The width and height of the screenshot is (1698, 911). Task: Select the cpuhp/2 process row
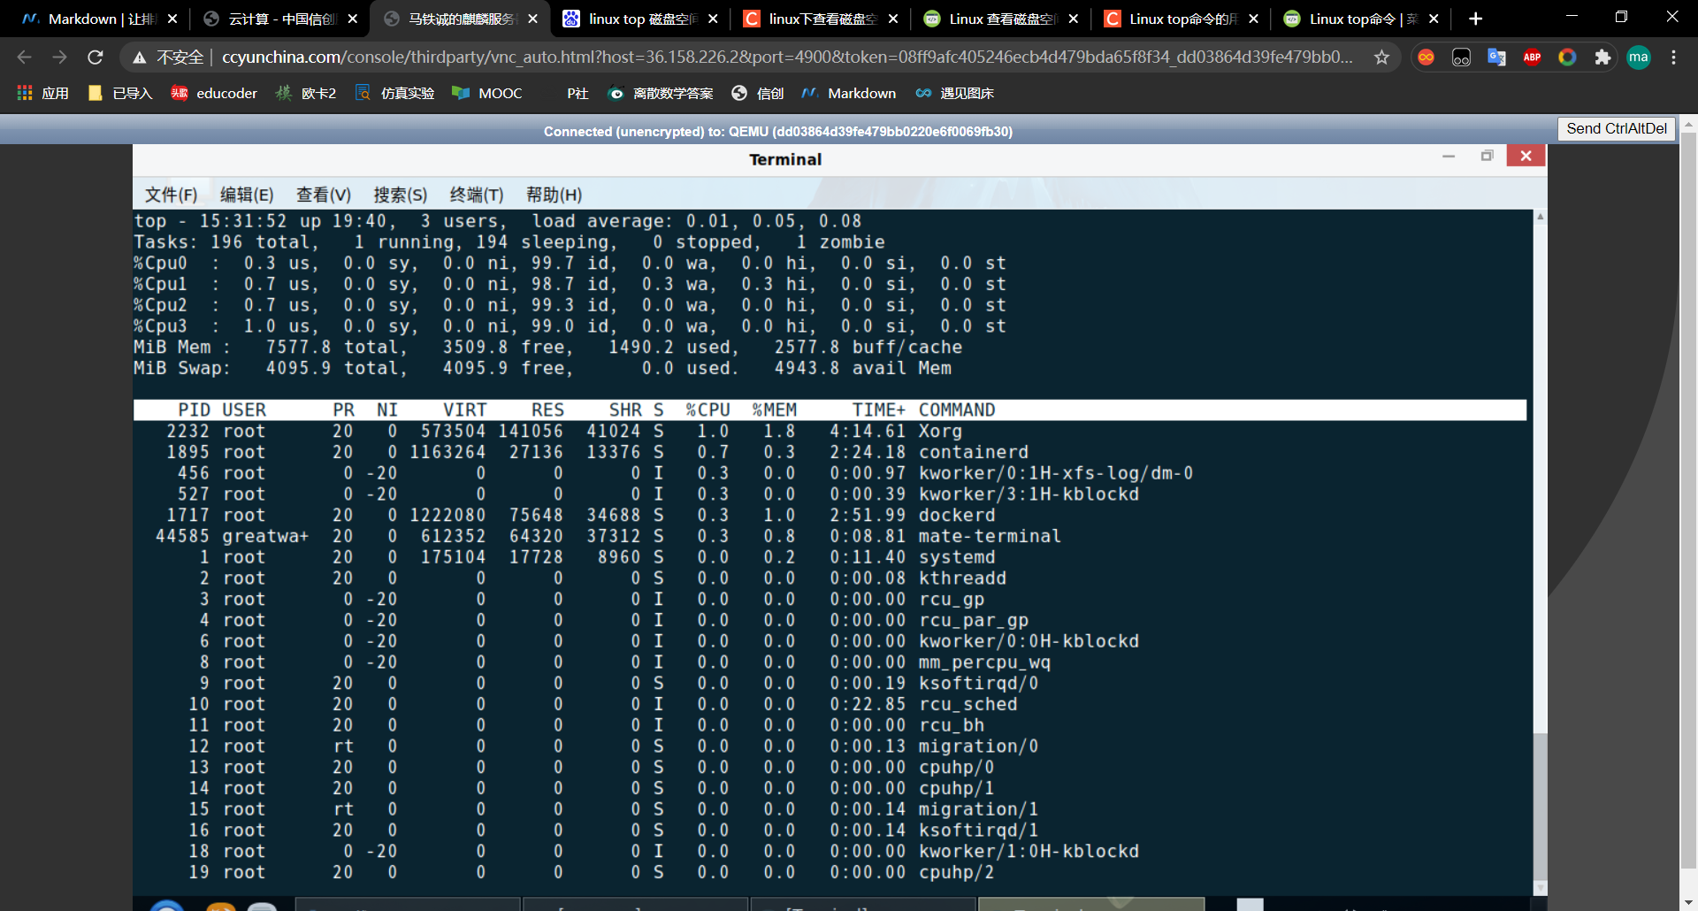[830, 872]
